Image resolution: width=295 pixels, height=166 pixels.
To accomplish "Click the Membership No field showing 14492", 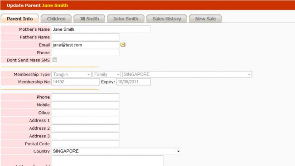I will coord(75,82).
